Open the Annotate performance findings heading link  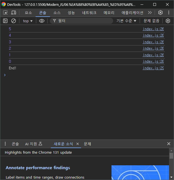point(38,168)
